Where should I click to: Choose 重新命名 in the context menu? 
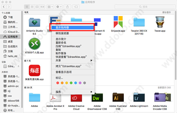pos(73,42)
